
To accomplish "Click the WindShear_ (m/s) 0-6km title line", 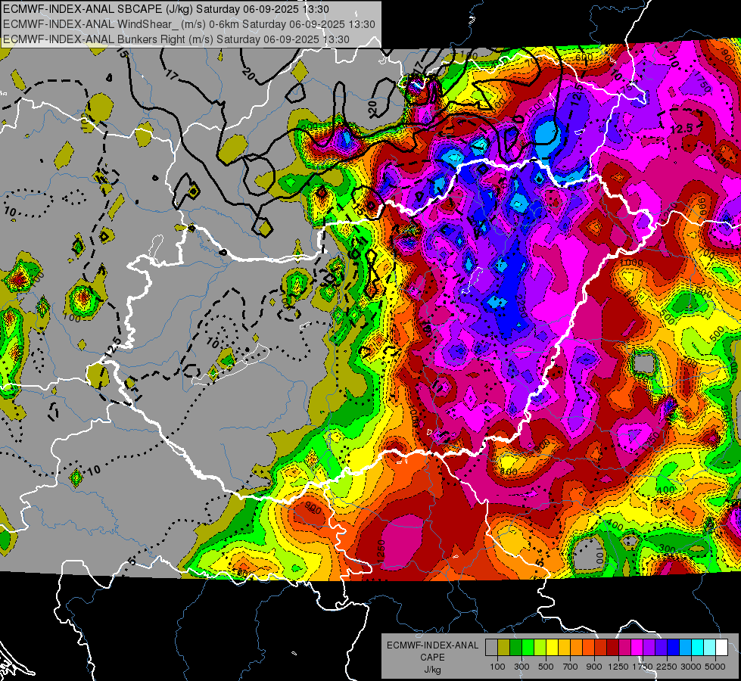I will [191, 24].
